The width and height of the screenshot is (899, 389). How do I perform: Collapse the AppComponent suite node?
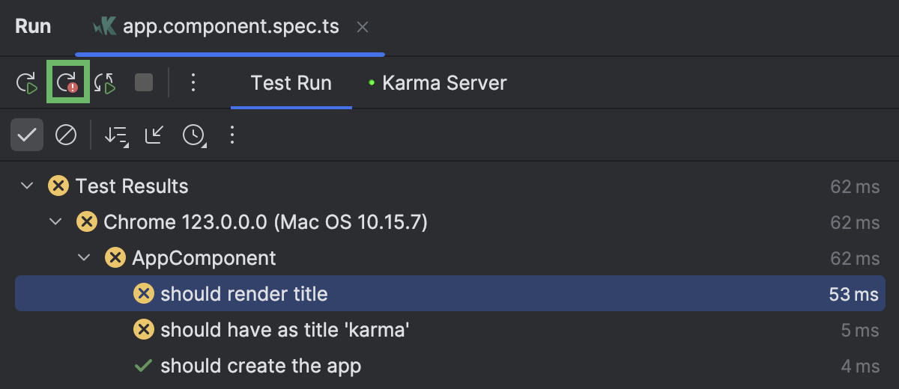(84, 258)
